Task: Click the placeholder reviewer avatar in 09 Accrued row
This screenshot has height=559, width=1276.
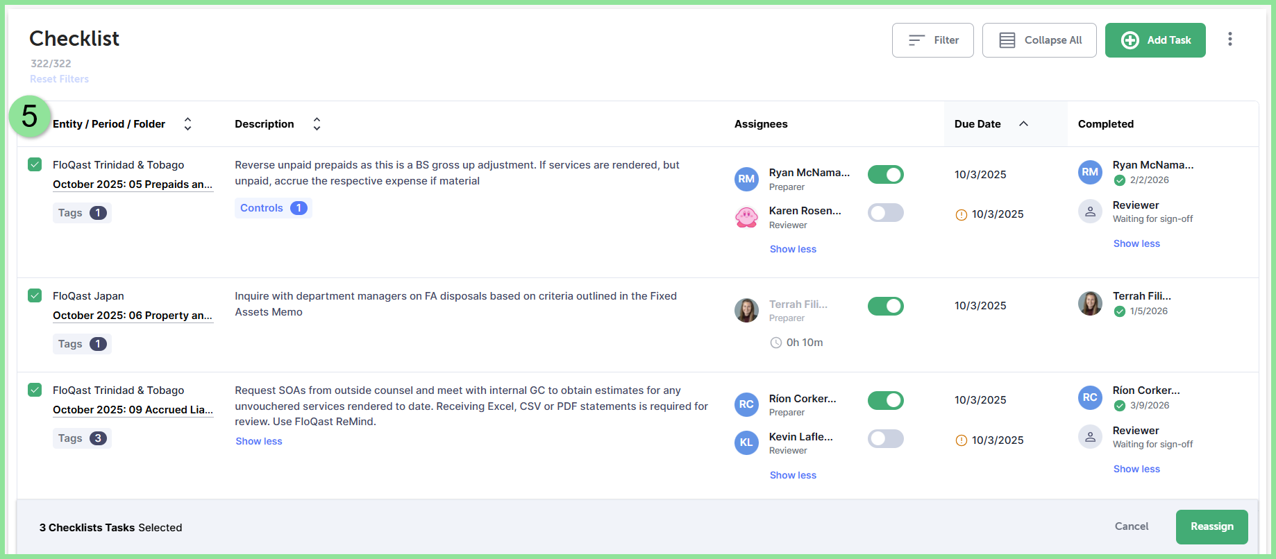Action: 1090,436
